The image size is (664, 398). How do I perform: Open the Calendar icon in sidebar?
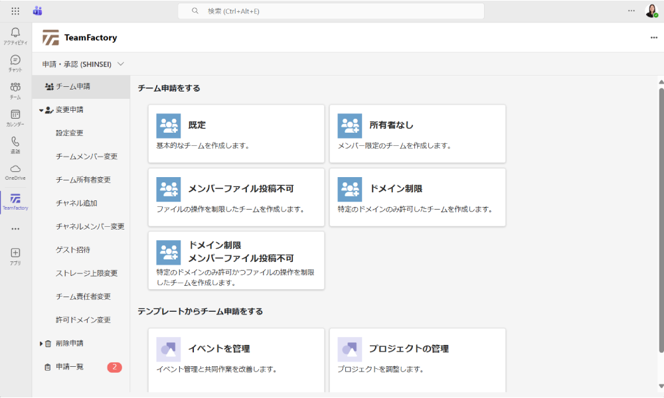[x=15, y=115]
